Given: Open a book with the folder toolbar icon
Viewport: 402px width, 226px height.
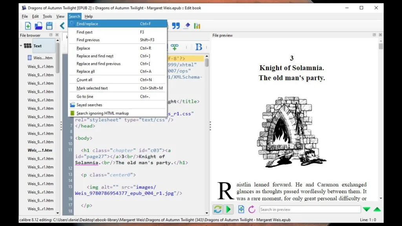Looking at the screenshot, I should [38, 26].
